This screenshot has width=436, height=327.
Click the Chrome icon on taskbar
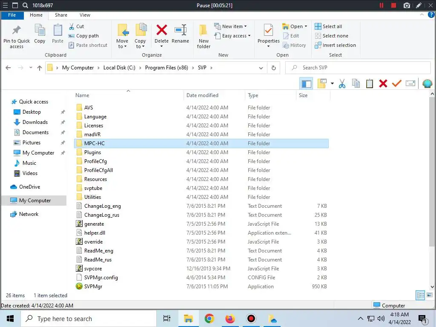point(209,318)
